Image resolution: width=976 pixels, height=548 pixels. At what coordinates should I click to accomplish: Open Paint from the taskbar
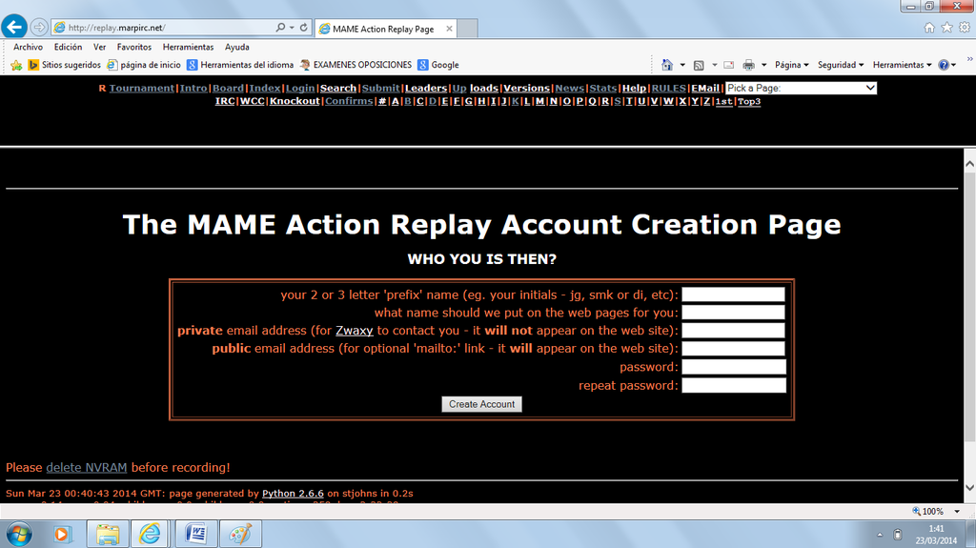(240, 535)
